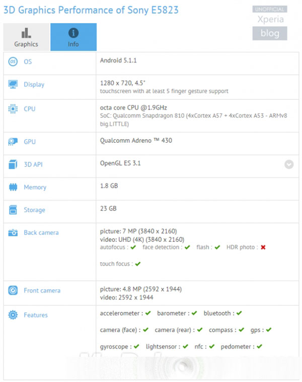The height and width of the screenshot is (382, 302).
Task: Click the nfc green checkmark
Action: click(212, 346)
